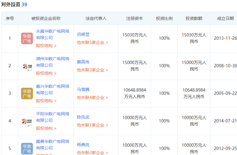Expand 他关联4家企业 under 马雪腾
This screenshot has height=155, width=237.
(x=92, y=98)
